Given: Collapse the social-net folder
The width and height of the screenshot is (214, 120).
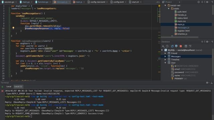Looking at the screenshot, I should [x=165, y=5].
